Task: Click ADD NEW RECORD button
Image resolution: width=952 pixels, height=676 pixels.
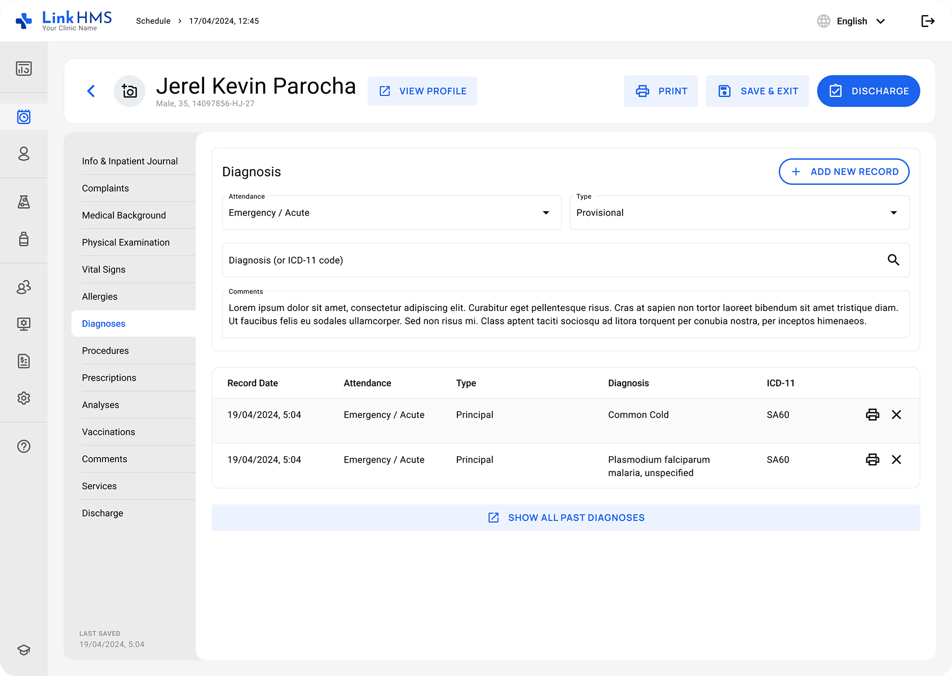Action: pyautogui.click(x=844, y=172)
